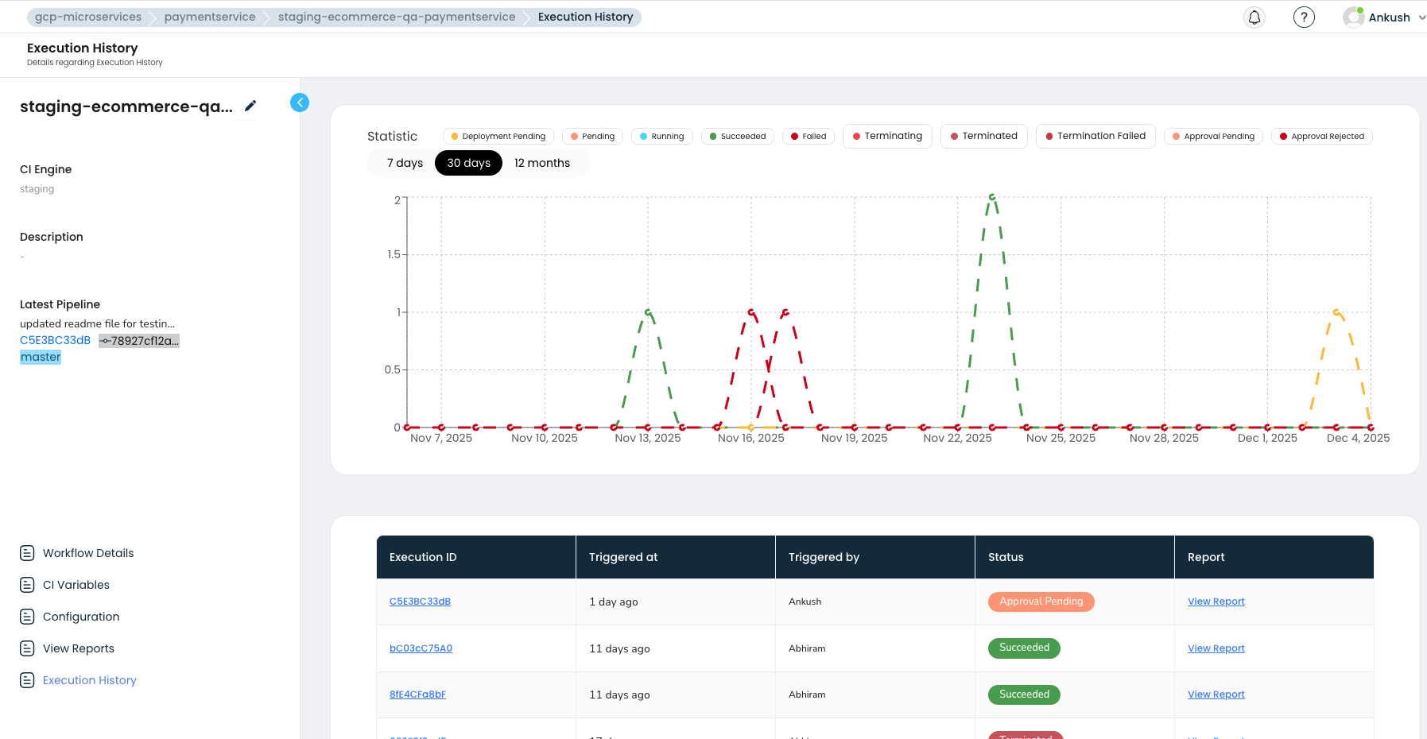Toggle the Failed legend series
Viewport: 1427px width, 739px height.
tap(809, 137)
